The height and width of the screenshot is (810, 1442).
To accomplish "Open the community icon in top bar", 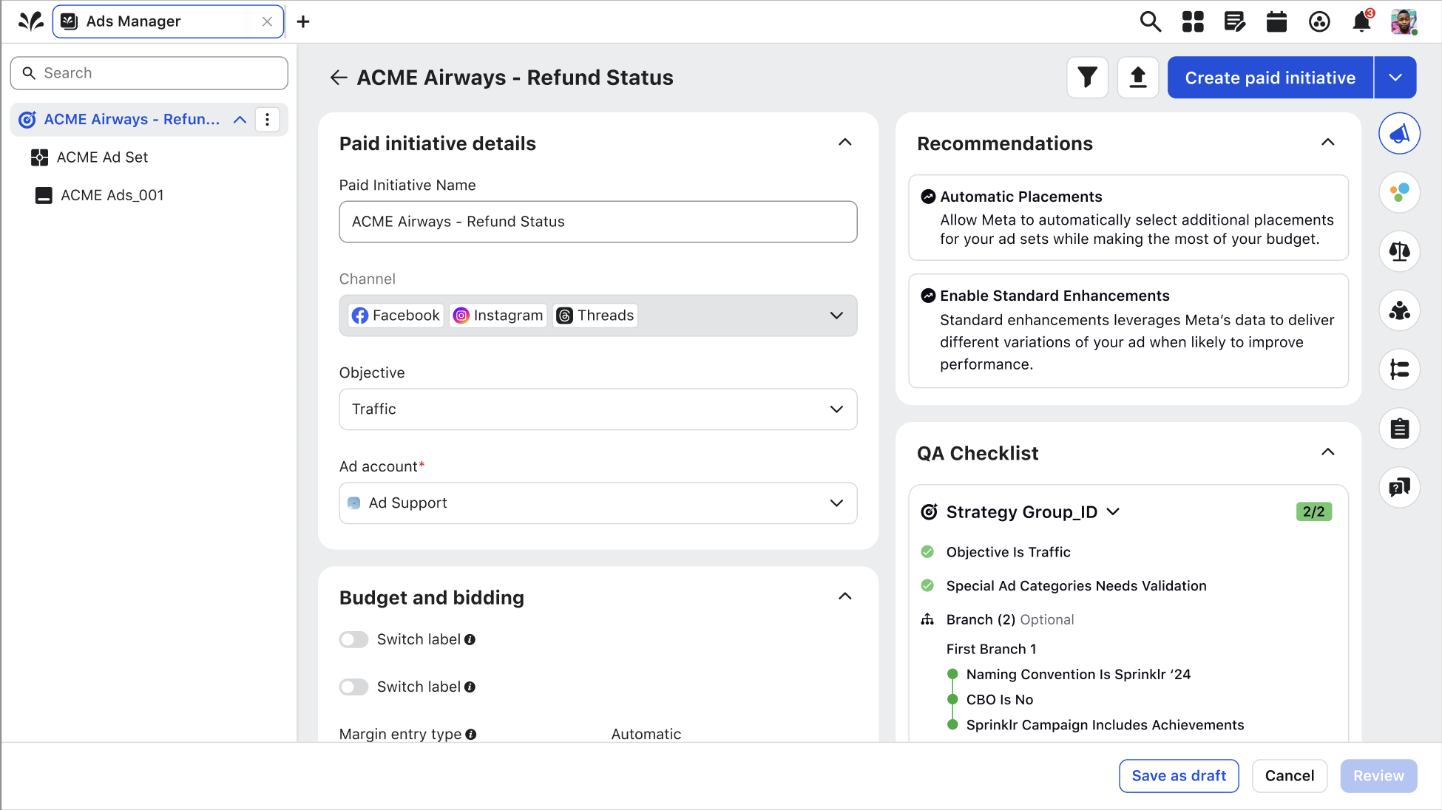I will point(1319,21).
